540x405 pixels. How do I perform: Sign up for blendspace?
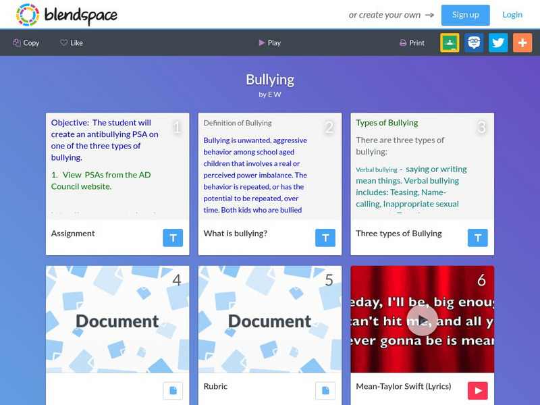464,15
